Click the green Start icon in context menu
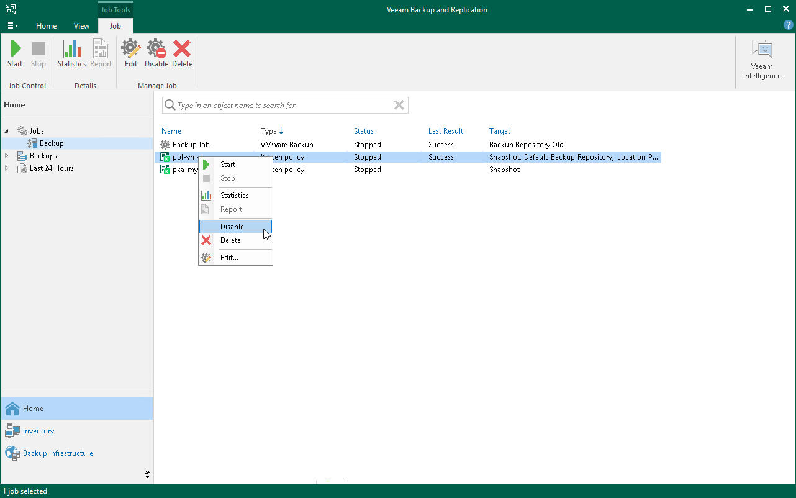This screenshot has width=796, height=498. click(x=206, y=165)
